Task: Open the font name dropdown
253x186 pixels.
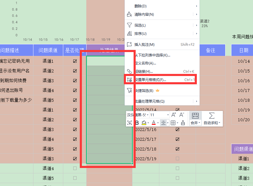Action: [147, 115]
